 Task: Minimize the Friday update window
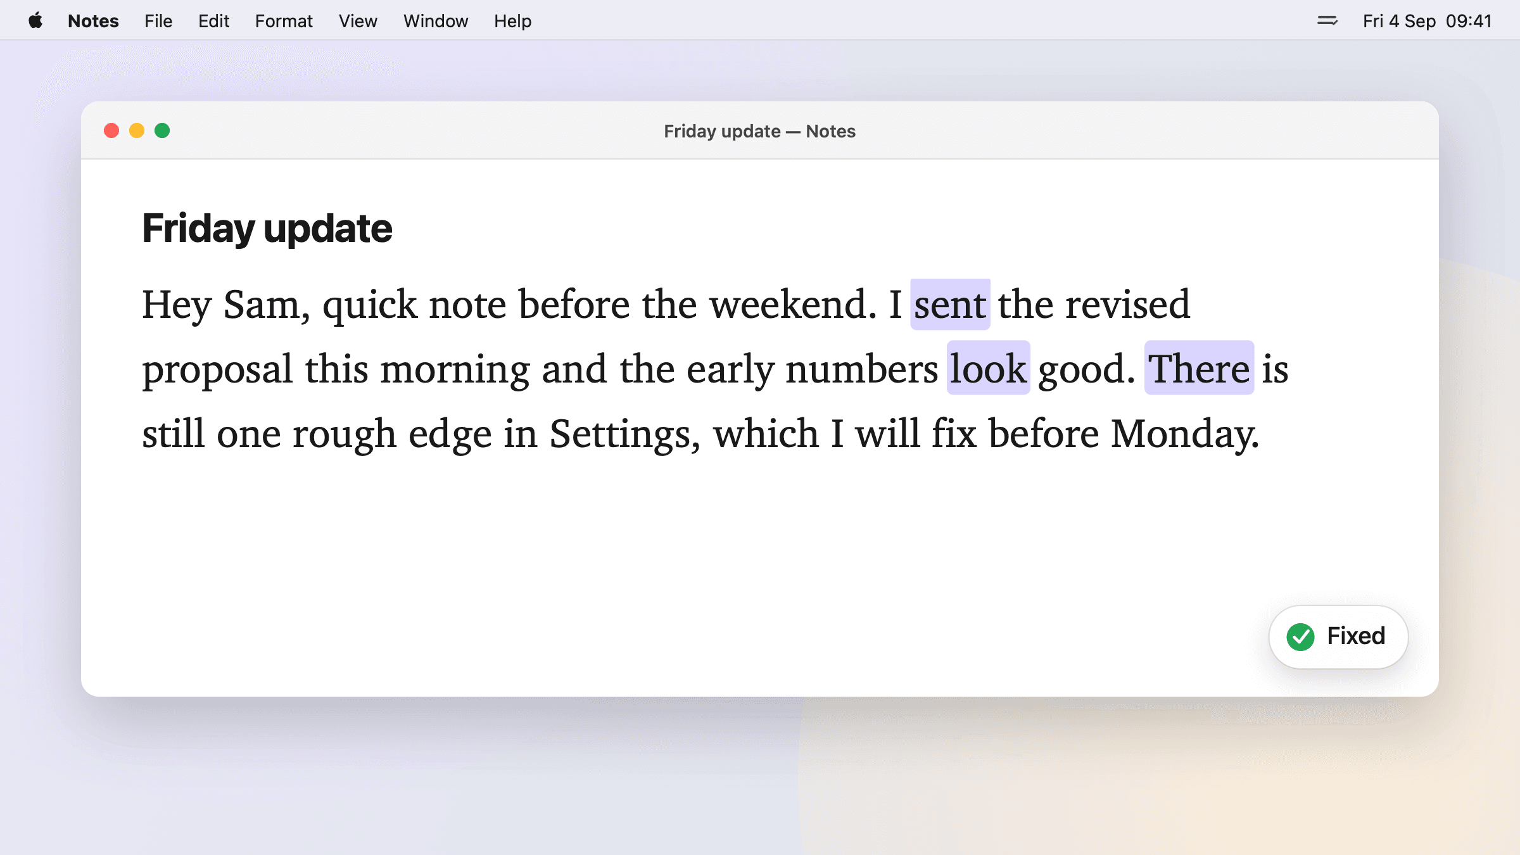(x=137, y=130)
